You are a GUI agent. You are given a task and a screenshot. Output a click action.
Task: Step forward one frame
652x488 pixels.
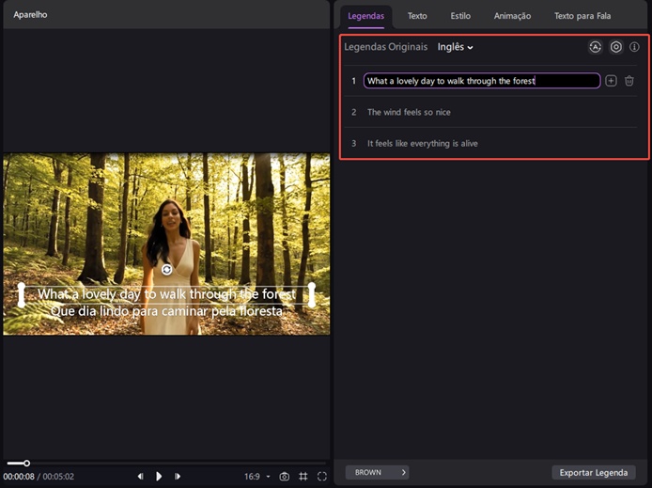(177, 477)
